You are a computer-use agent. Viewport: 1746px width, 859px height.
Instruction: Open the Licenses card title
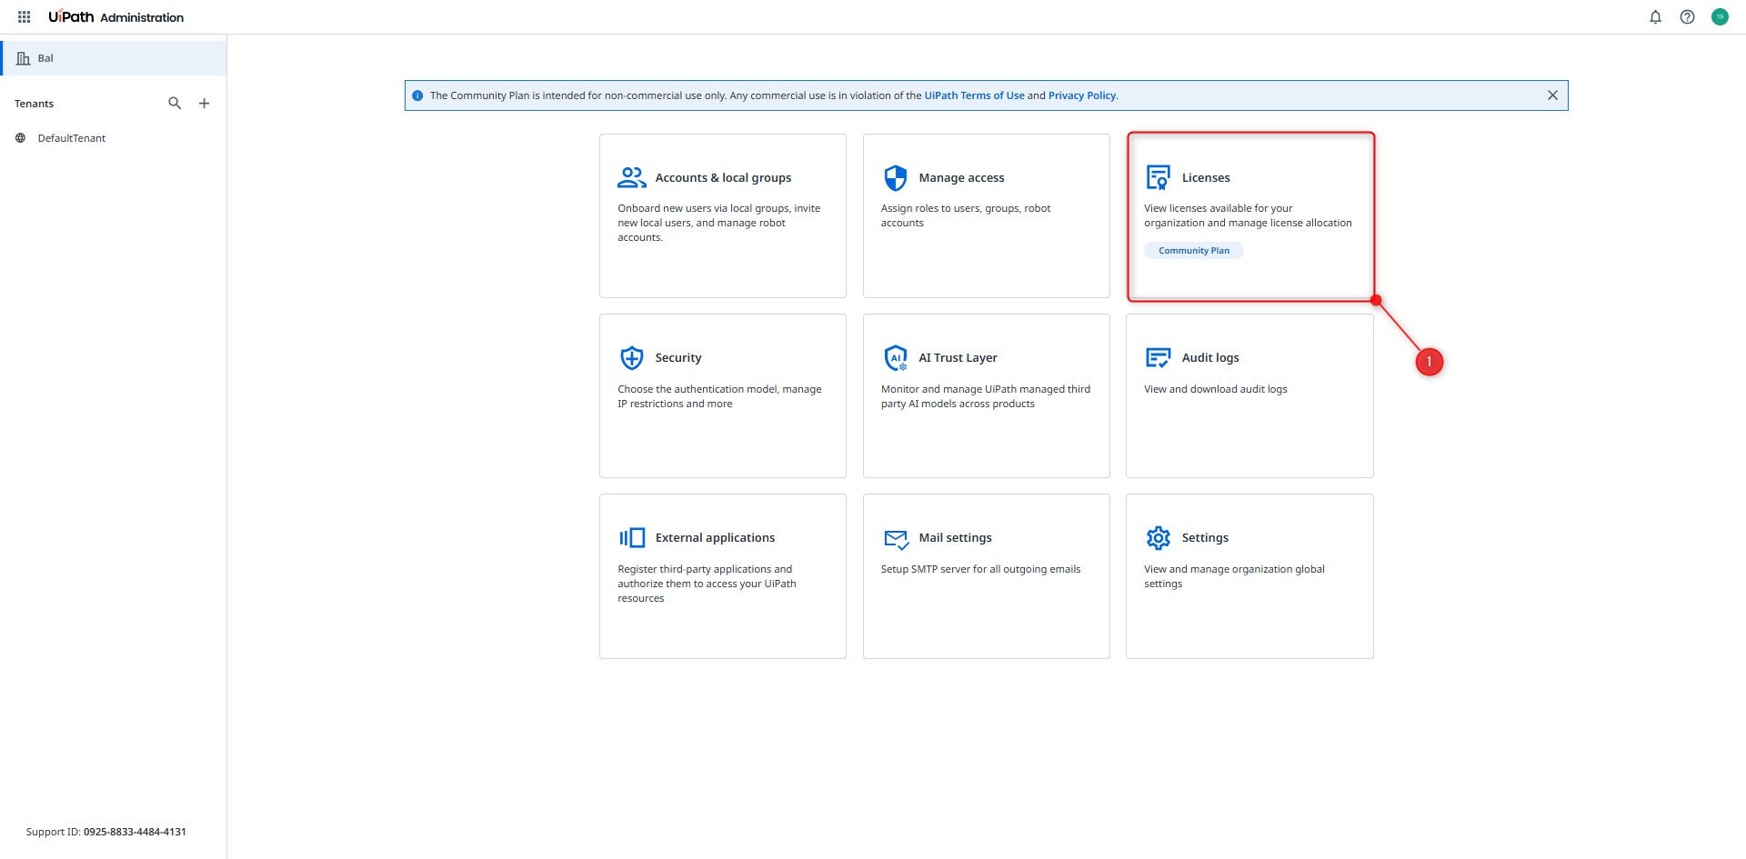(x=1206, y=178)
